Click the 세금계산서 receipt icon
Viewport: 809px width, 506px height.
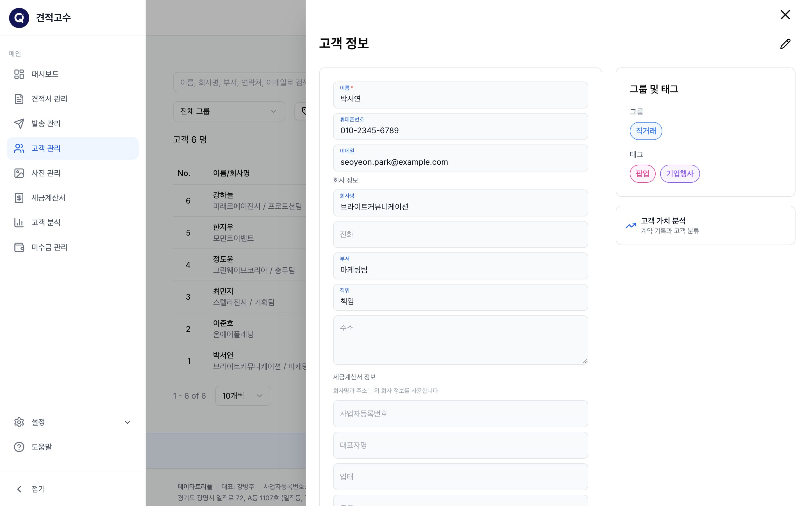19,198
